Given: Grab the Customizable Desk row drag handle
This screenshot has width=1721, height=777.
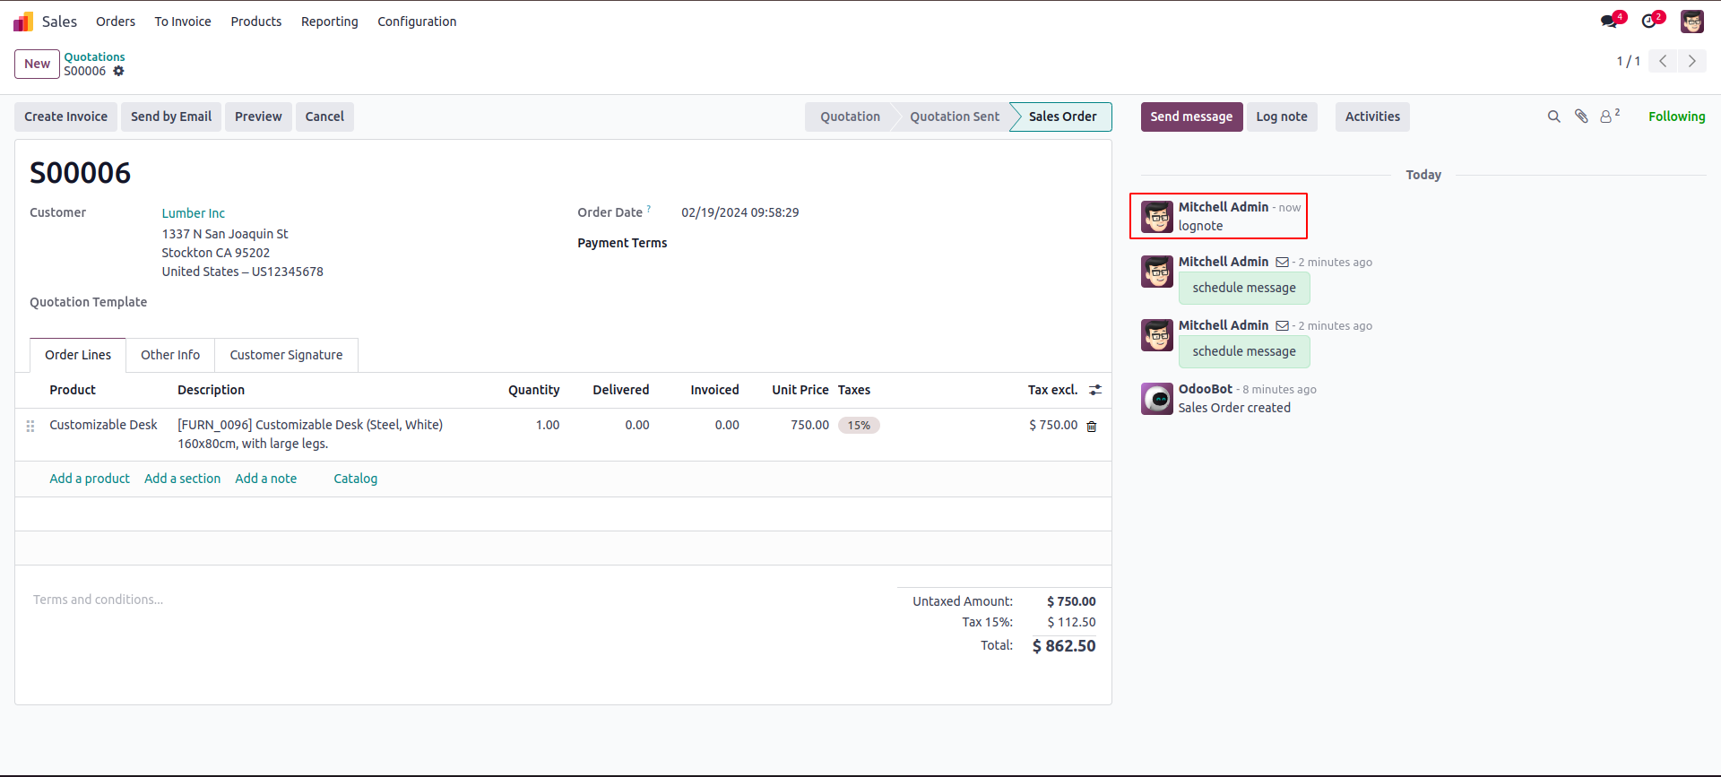Looking at the screenshot, I should 30,427.
